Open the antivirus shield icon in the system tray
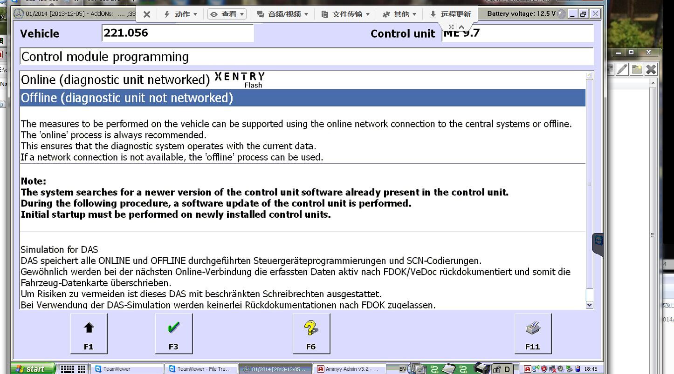 tap(544, 369)
